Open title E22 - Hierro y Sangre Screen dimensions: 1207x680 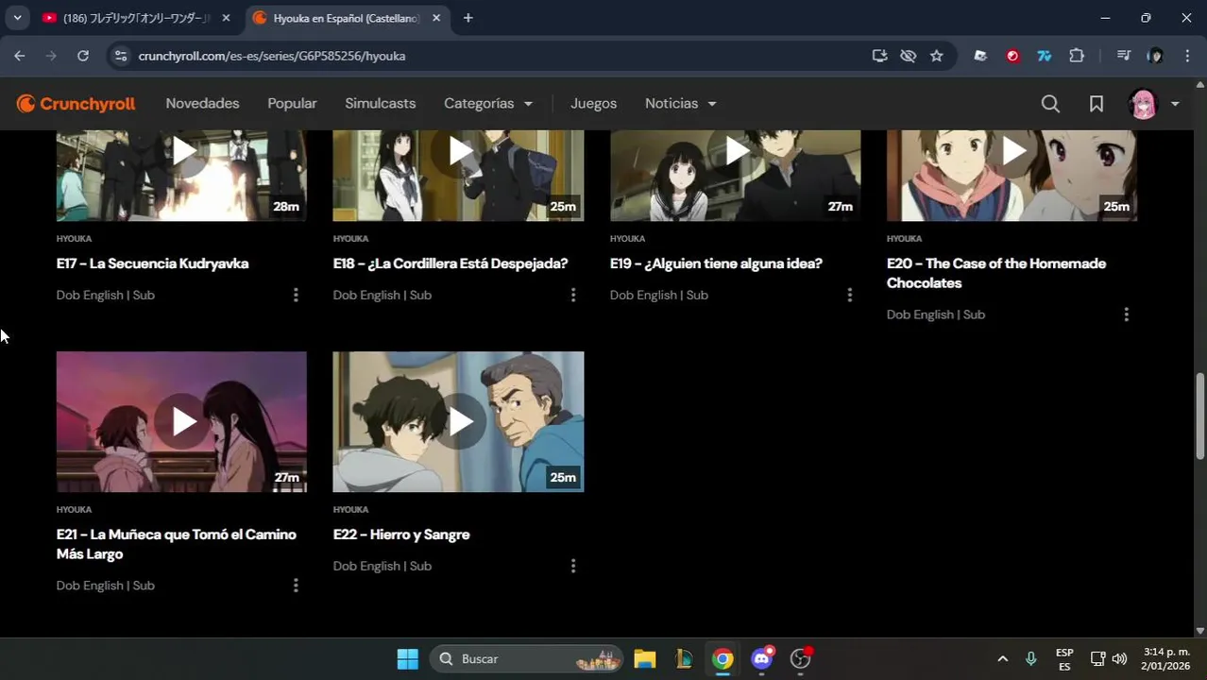click(401, 535)
